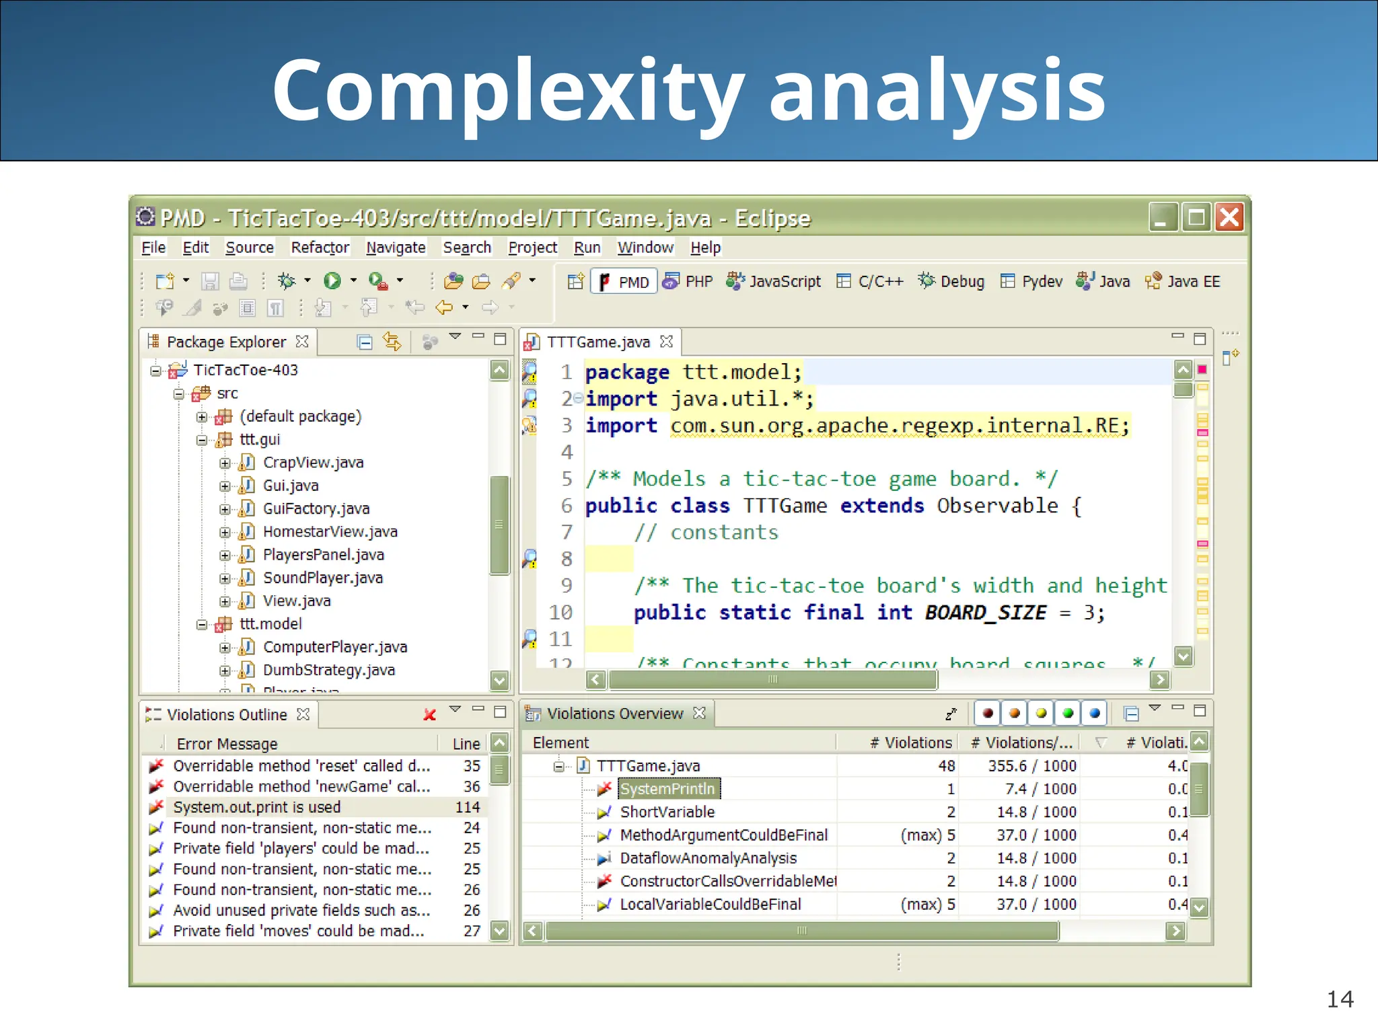Open the Project menu

click(x=532, y=247)
